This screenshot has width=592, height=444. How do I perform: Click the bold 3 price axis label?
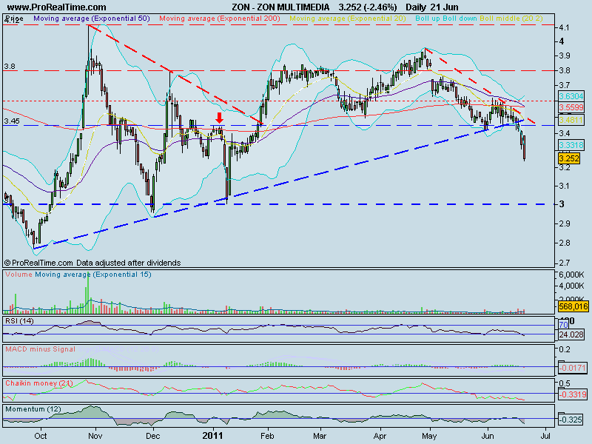[x=562, y=204]
